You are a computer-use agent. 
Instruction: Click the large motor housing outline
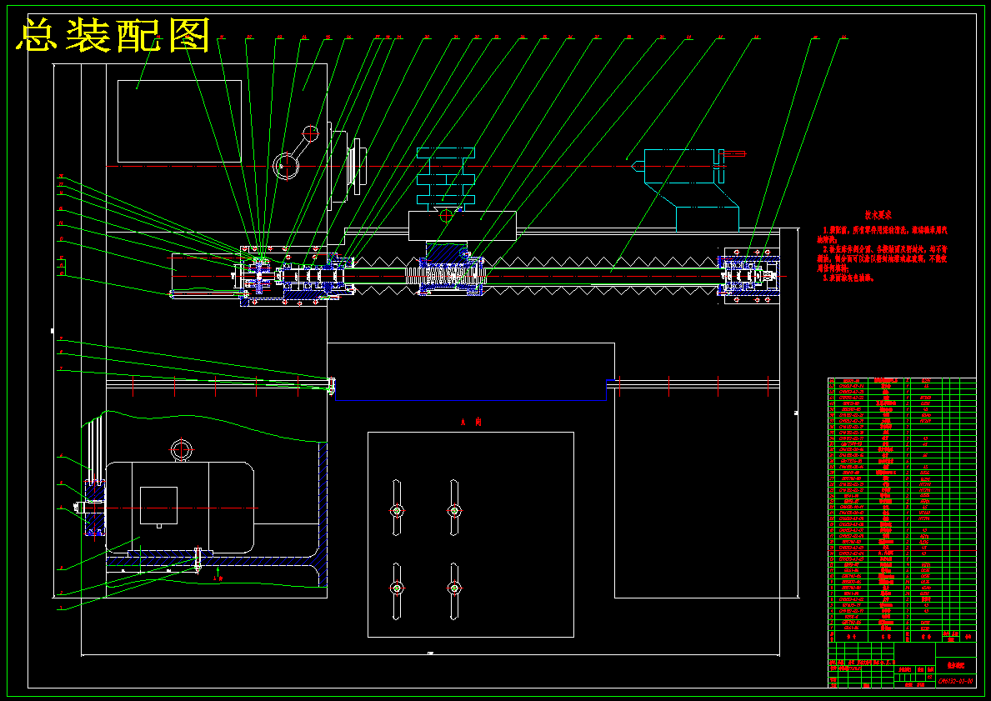(179, 508)
